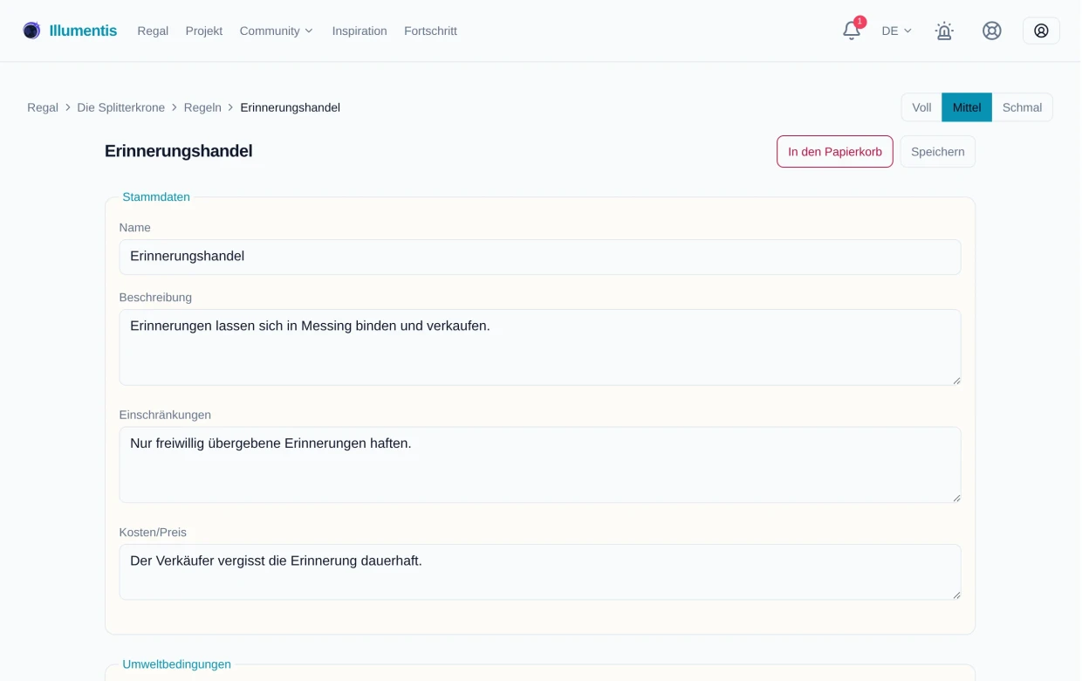Click the In den Papierkorb button
The width and height of the screenshot is (1089, 681).
pyautogui.click(x=835, y=151)
